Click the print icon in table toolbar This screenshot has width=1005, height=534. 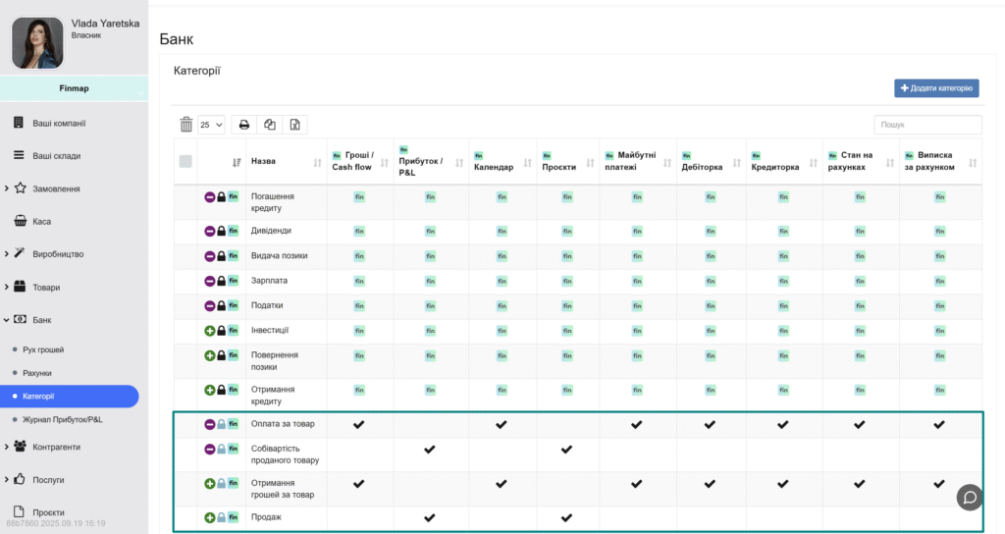tap(244, 125)
